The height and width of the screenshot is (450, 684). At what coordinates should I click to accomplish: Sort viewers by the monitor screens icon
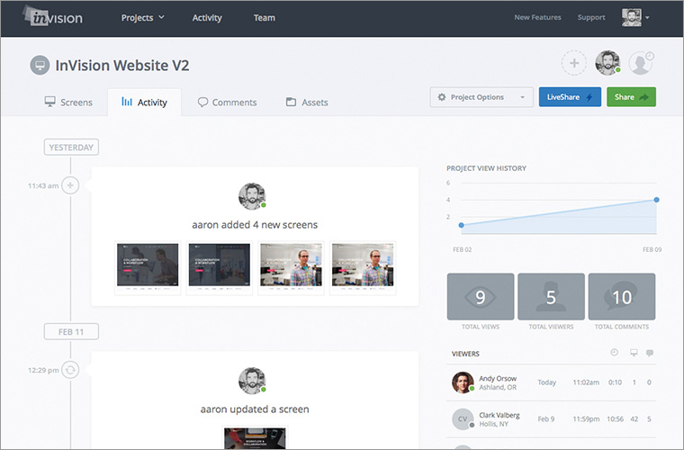[634, 352]
